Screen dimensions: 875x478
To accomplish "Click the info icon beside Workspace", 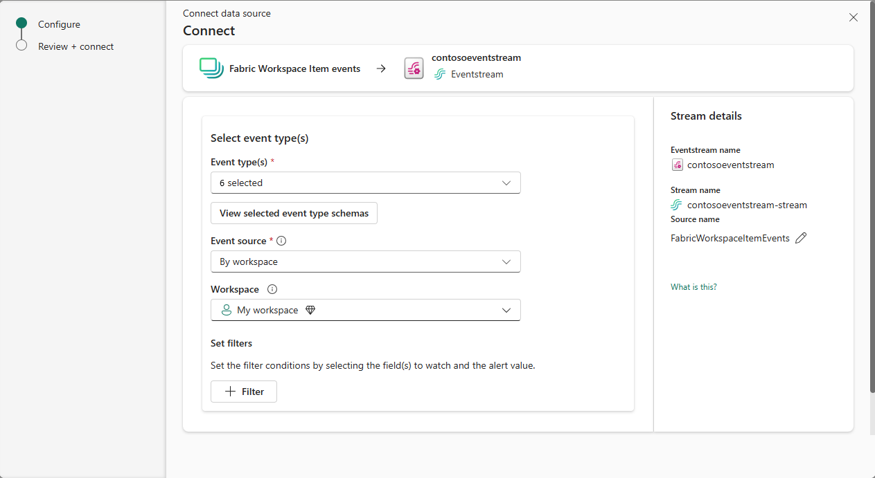I will pos(272,288).
